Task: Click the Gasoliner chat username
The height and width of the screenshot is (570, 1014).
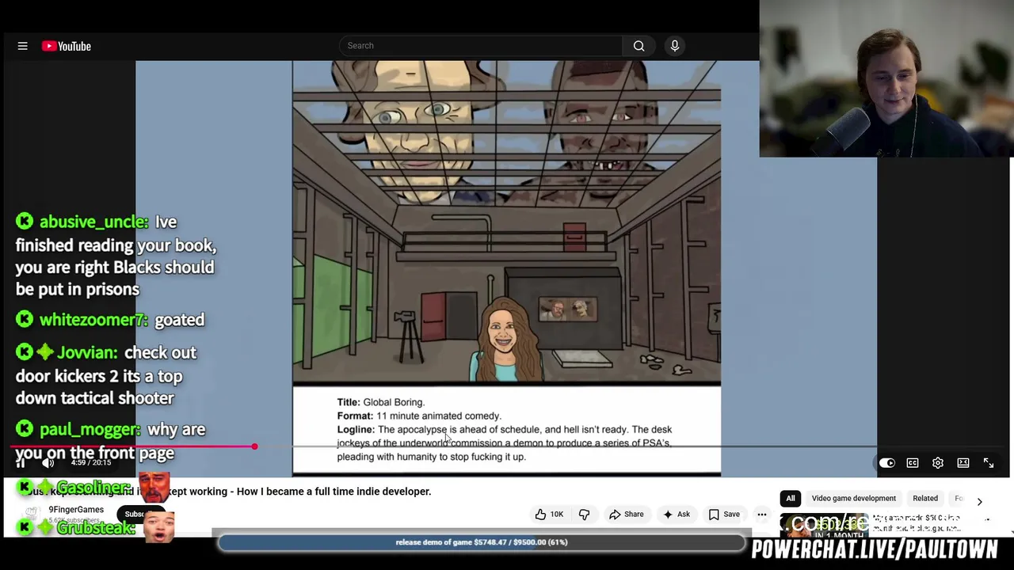Action: [93, 488]
